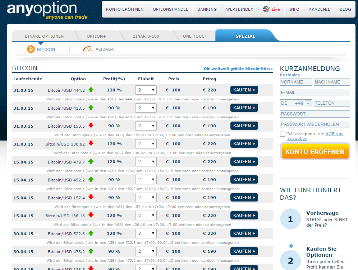Open Einheit dropdown for Bitcoin/USD 444.2
The width and height of the screenshot is (358, 270).
(x=146, y=90)
